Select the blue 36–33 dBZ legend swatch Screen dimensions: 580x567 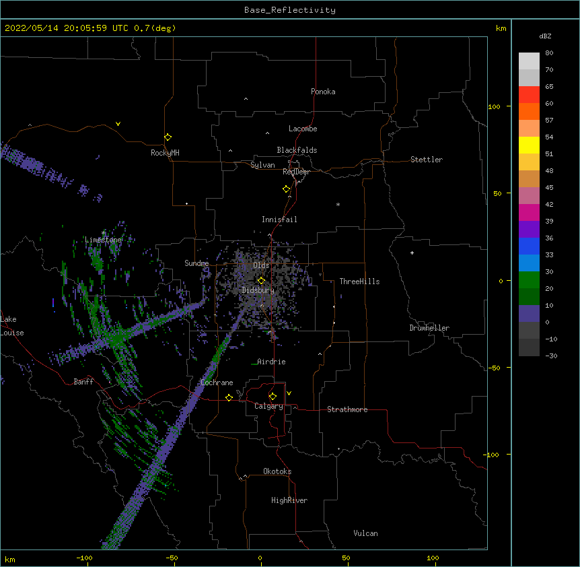click(x=529, y=246)
